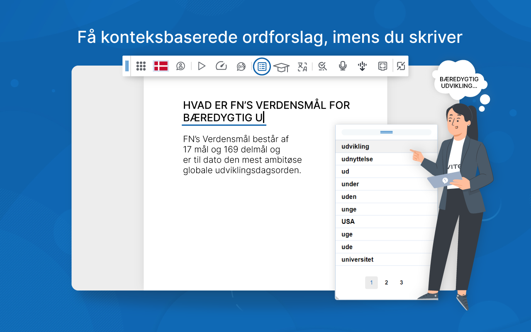The width and height of the screenshot is (531, 332).
Task: Open the translation tool icon
Action: [302, 66]
